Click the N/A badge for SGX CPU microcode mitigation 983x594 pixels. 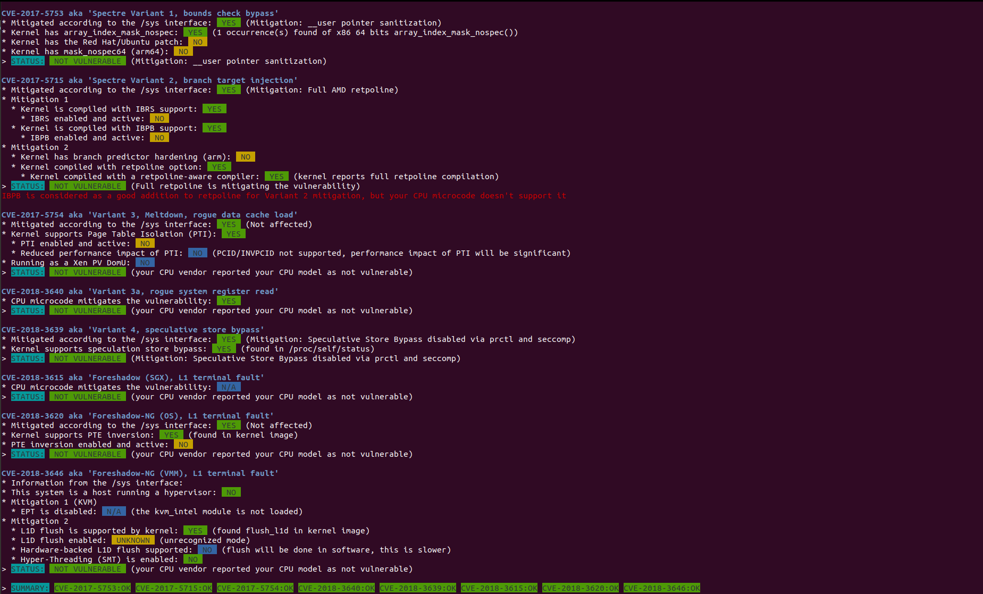[229, 387]
